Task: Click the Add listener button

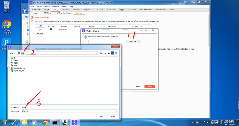Action: pos(40,26)
